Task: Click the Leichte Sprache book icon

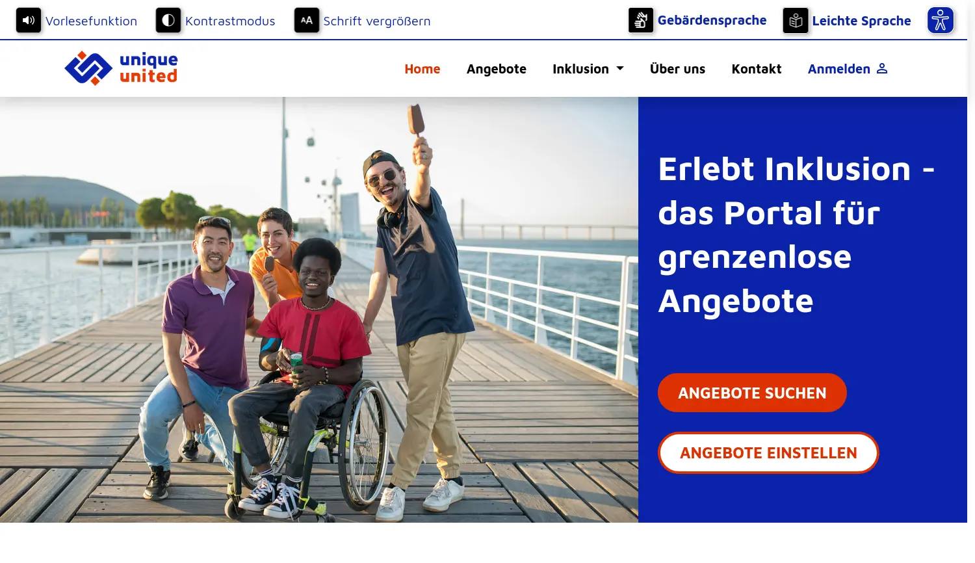Action: click(x=796, y=20)
